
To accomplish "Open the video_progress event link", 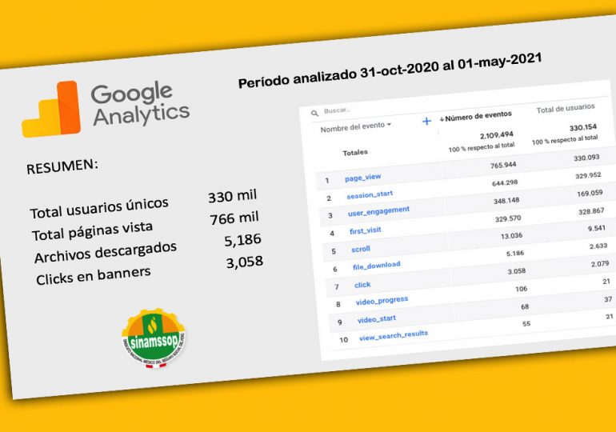I will coord(382,301).
